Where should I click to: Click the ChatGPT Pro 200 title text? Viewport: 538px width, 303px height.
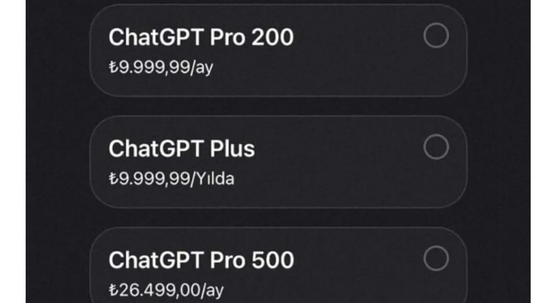[201, 37]
